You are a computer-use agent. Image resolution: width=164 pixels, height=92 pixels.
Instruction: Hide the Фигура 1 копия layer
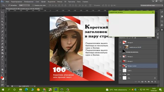tap(120, 66)
